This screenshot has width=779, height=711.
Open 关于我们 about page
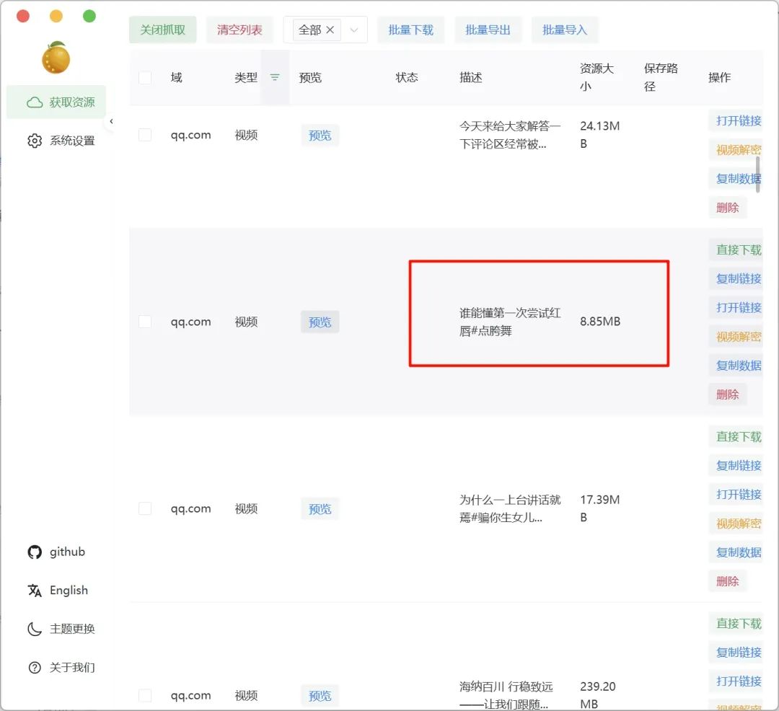click(61, 667)
